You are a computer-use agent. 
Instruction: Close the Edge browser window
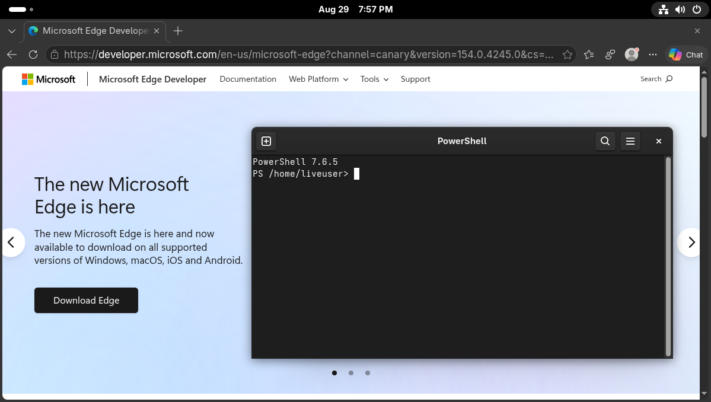coord(697,31)
